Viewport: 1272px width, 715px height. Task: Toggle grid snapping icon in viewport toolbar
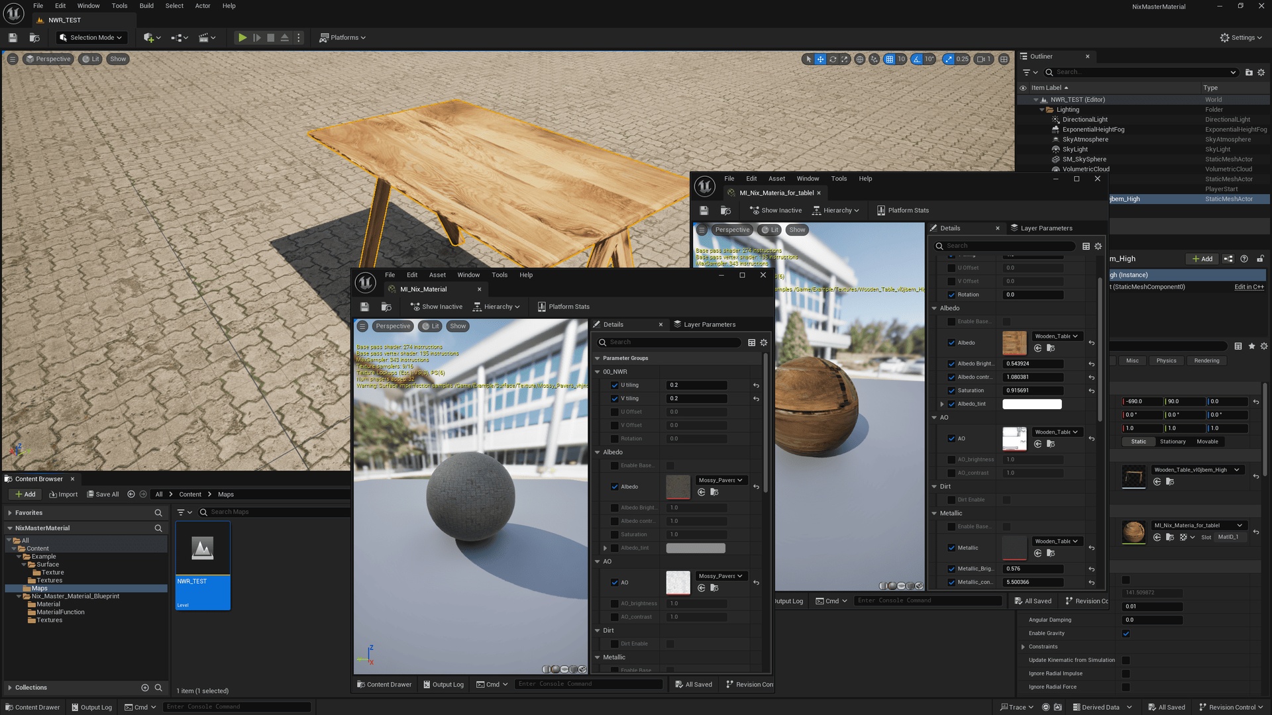pos(890,59)
